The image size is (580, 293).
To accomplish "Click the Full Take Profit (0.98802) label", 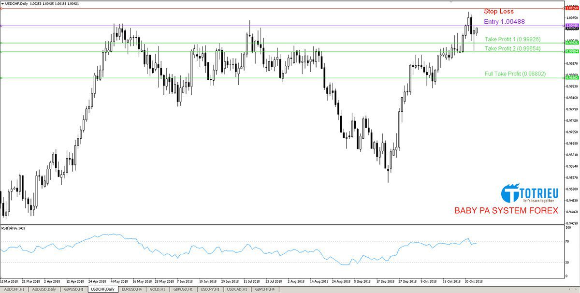I will tap(515, 74).
